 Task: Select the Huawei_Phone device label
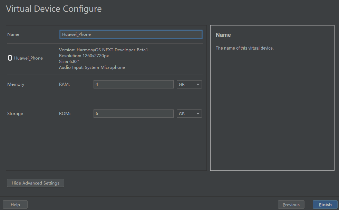pos(29,58)
